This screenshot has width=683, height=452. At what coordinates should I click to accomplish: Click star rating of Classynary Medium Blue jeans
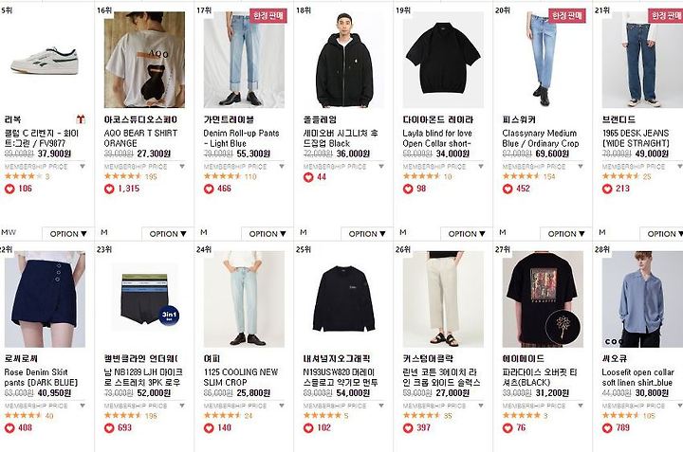(522, 176)
